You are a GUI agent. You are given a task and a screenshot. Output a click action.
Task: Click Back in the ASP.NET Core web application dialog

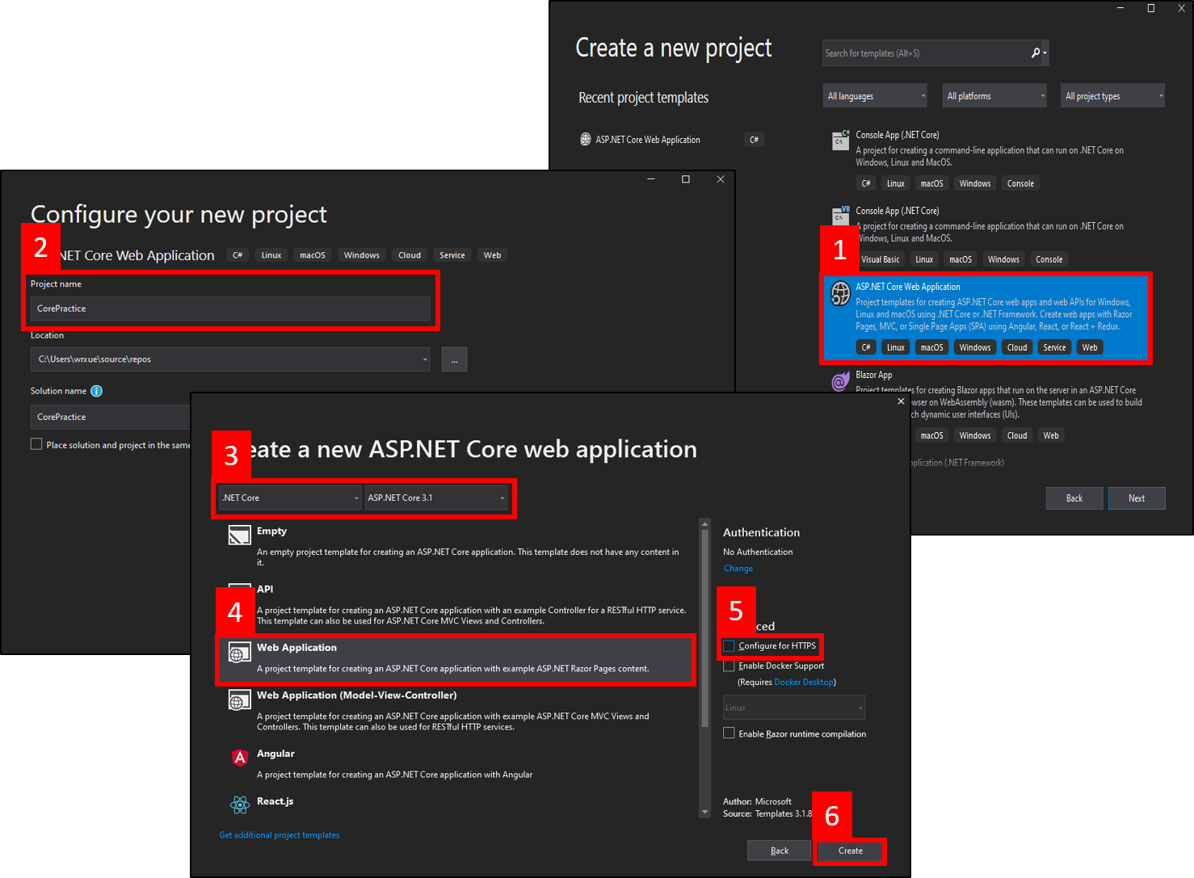click(780, 851)
